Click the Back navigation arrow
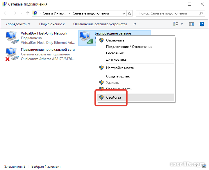This screenshot has width=209, height=170. pos(6,13)
